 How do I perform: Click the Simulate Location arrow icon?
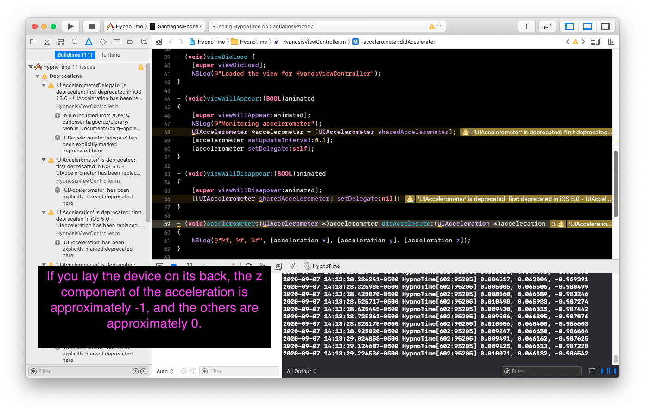(292, 266)
